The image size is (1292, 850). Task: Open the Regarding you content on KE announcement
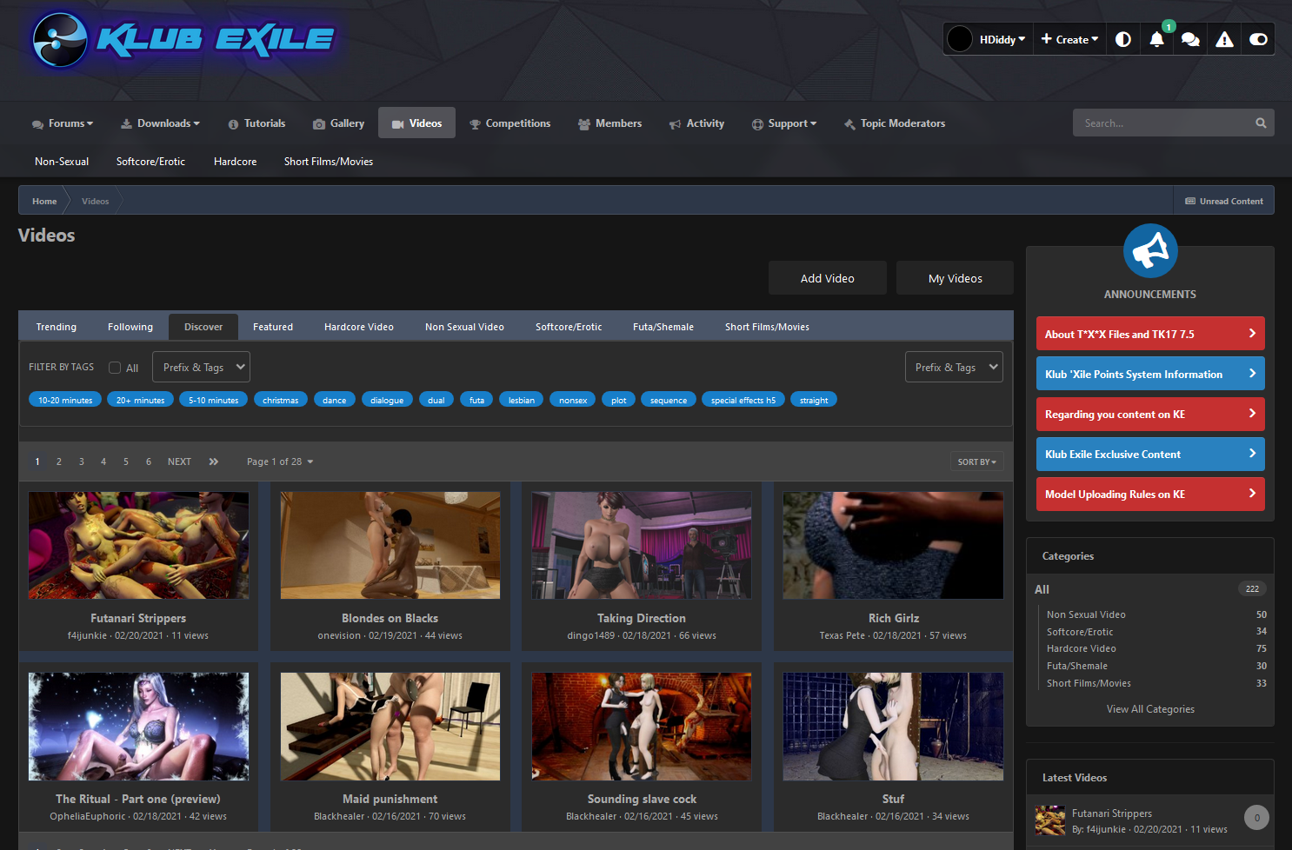click(1150, 414)
